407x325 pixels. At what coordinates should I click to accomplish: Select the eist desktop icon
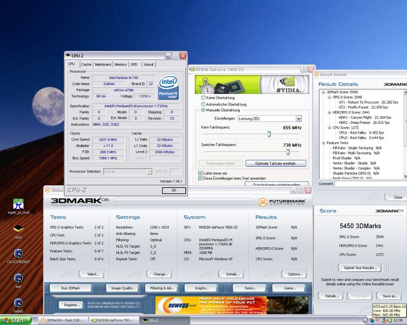[x=18, y=278]
